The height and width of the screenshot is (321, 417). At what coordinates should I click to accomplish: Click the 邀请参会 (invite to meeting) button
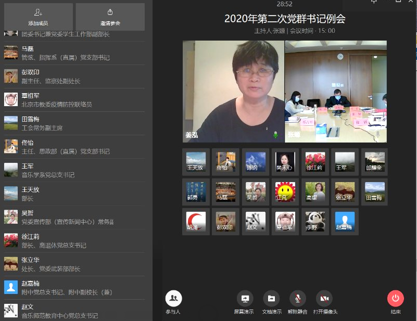tap(110, 17)
